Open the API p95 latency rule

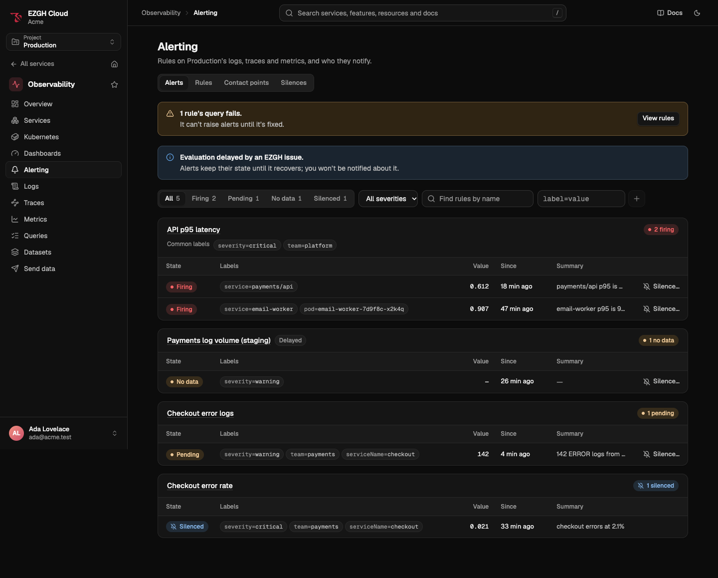coord(193,230)
